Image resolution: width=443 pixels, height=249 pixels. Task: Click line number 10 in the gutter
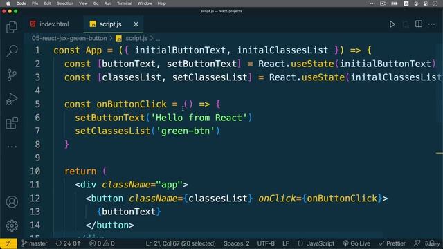pos(35,172)
